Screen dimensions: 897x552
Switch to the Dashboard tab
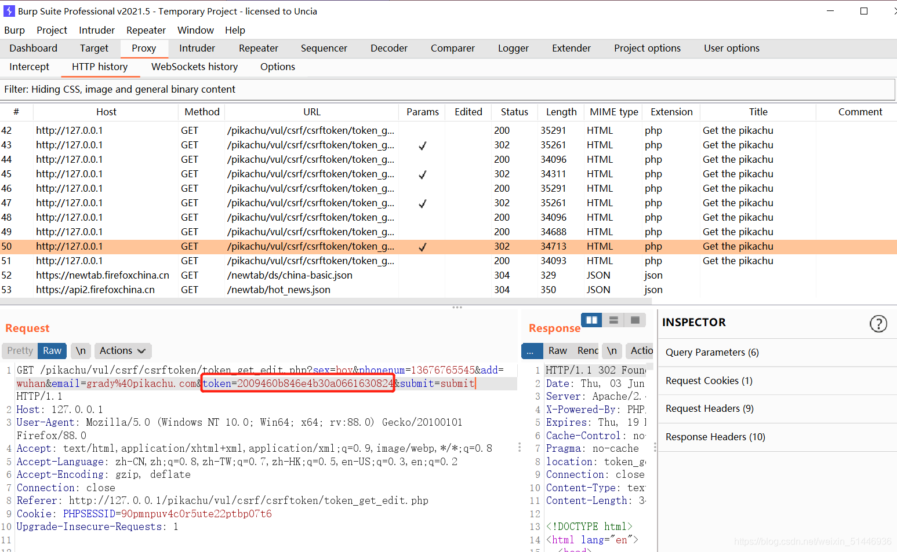coord(34,48)
